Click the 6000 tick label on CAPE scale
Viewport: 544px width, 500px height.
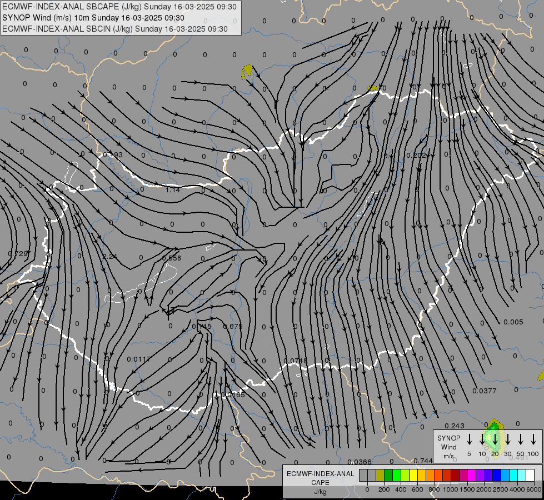[x=533, y=489]
